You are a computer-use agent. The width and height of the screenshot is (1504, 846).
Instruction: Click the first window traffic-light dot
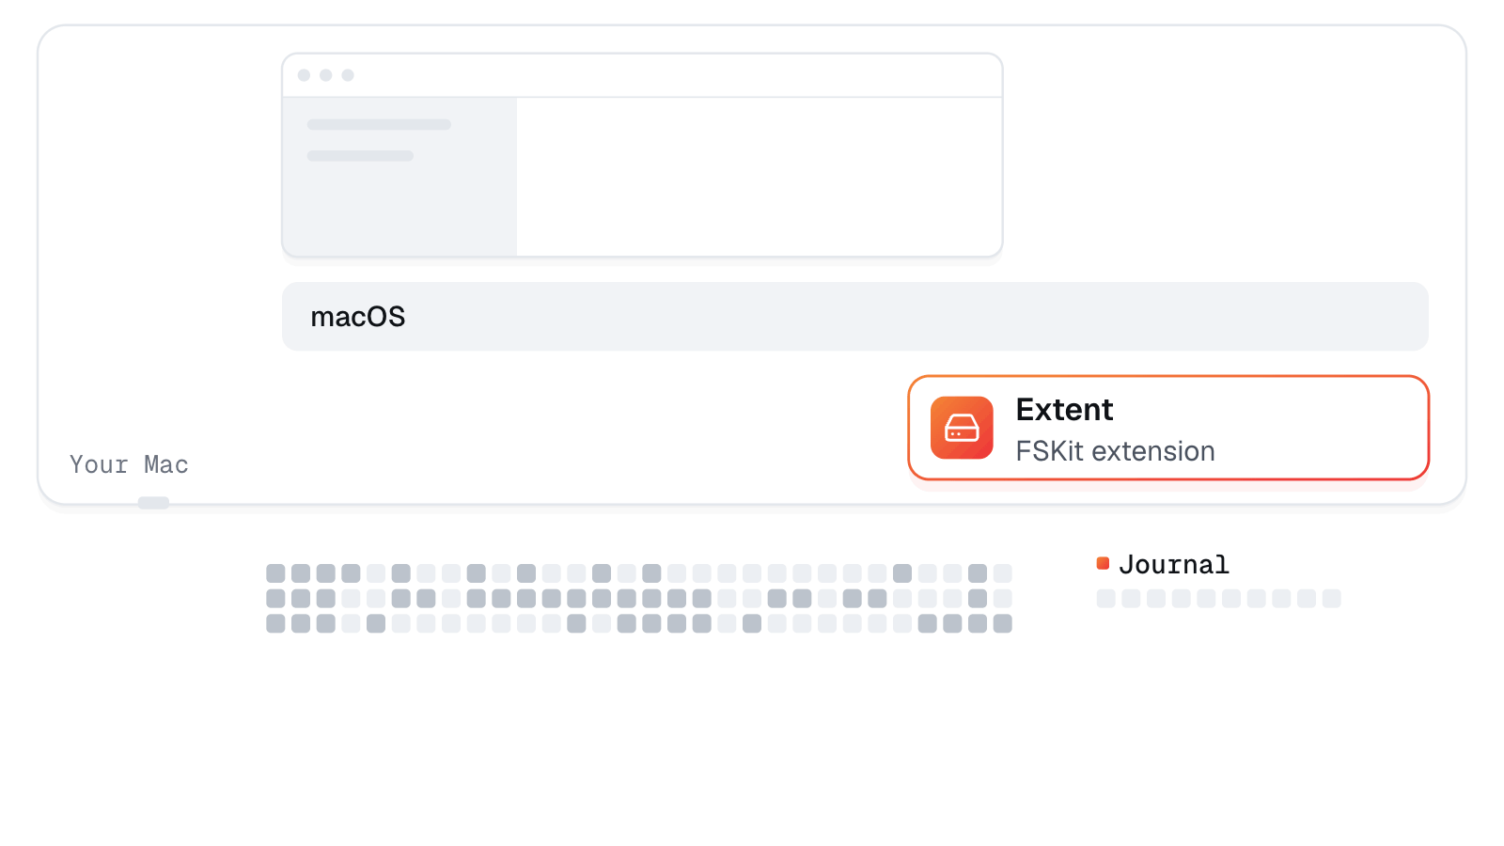[304, 75]
